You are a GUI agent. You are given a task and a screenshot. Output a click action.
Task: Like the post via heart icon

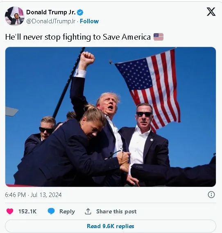coord(10,211)
